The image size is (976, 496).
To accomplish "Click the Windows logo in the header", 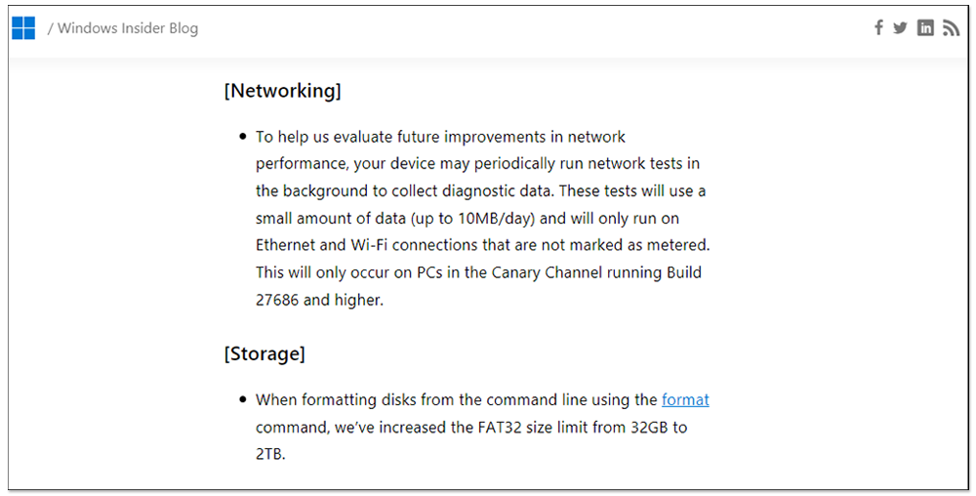I will [23, 28].
